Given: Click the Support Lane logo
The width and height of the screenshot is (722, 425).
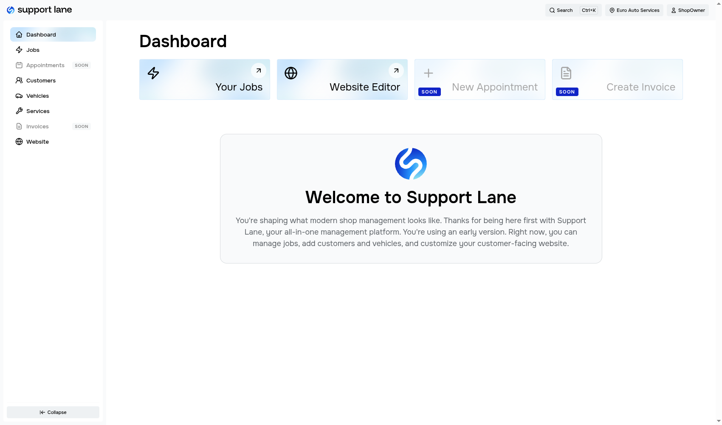Looking at the screenshot, I should (x=39, y=9).
